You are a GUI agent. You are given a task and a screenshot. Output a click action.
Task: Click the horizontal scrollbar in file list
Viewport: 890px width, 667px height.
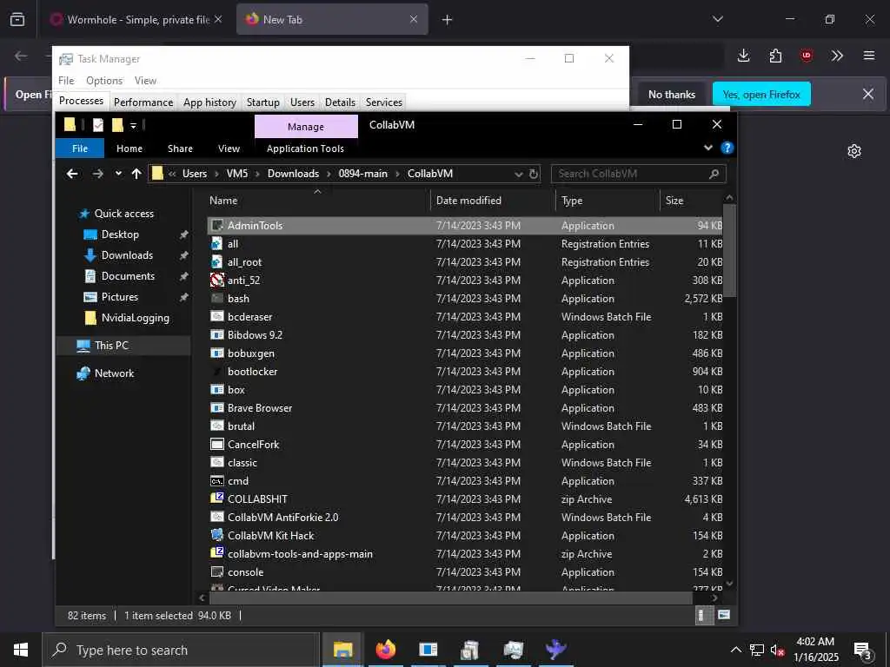click(x=451, y=598)
